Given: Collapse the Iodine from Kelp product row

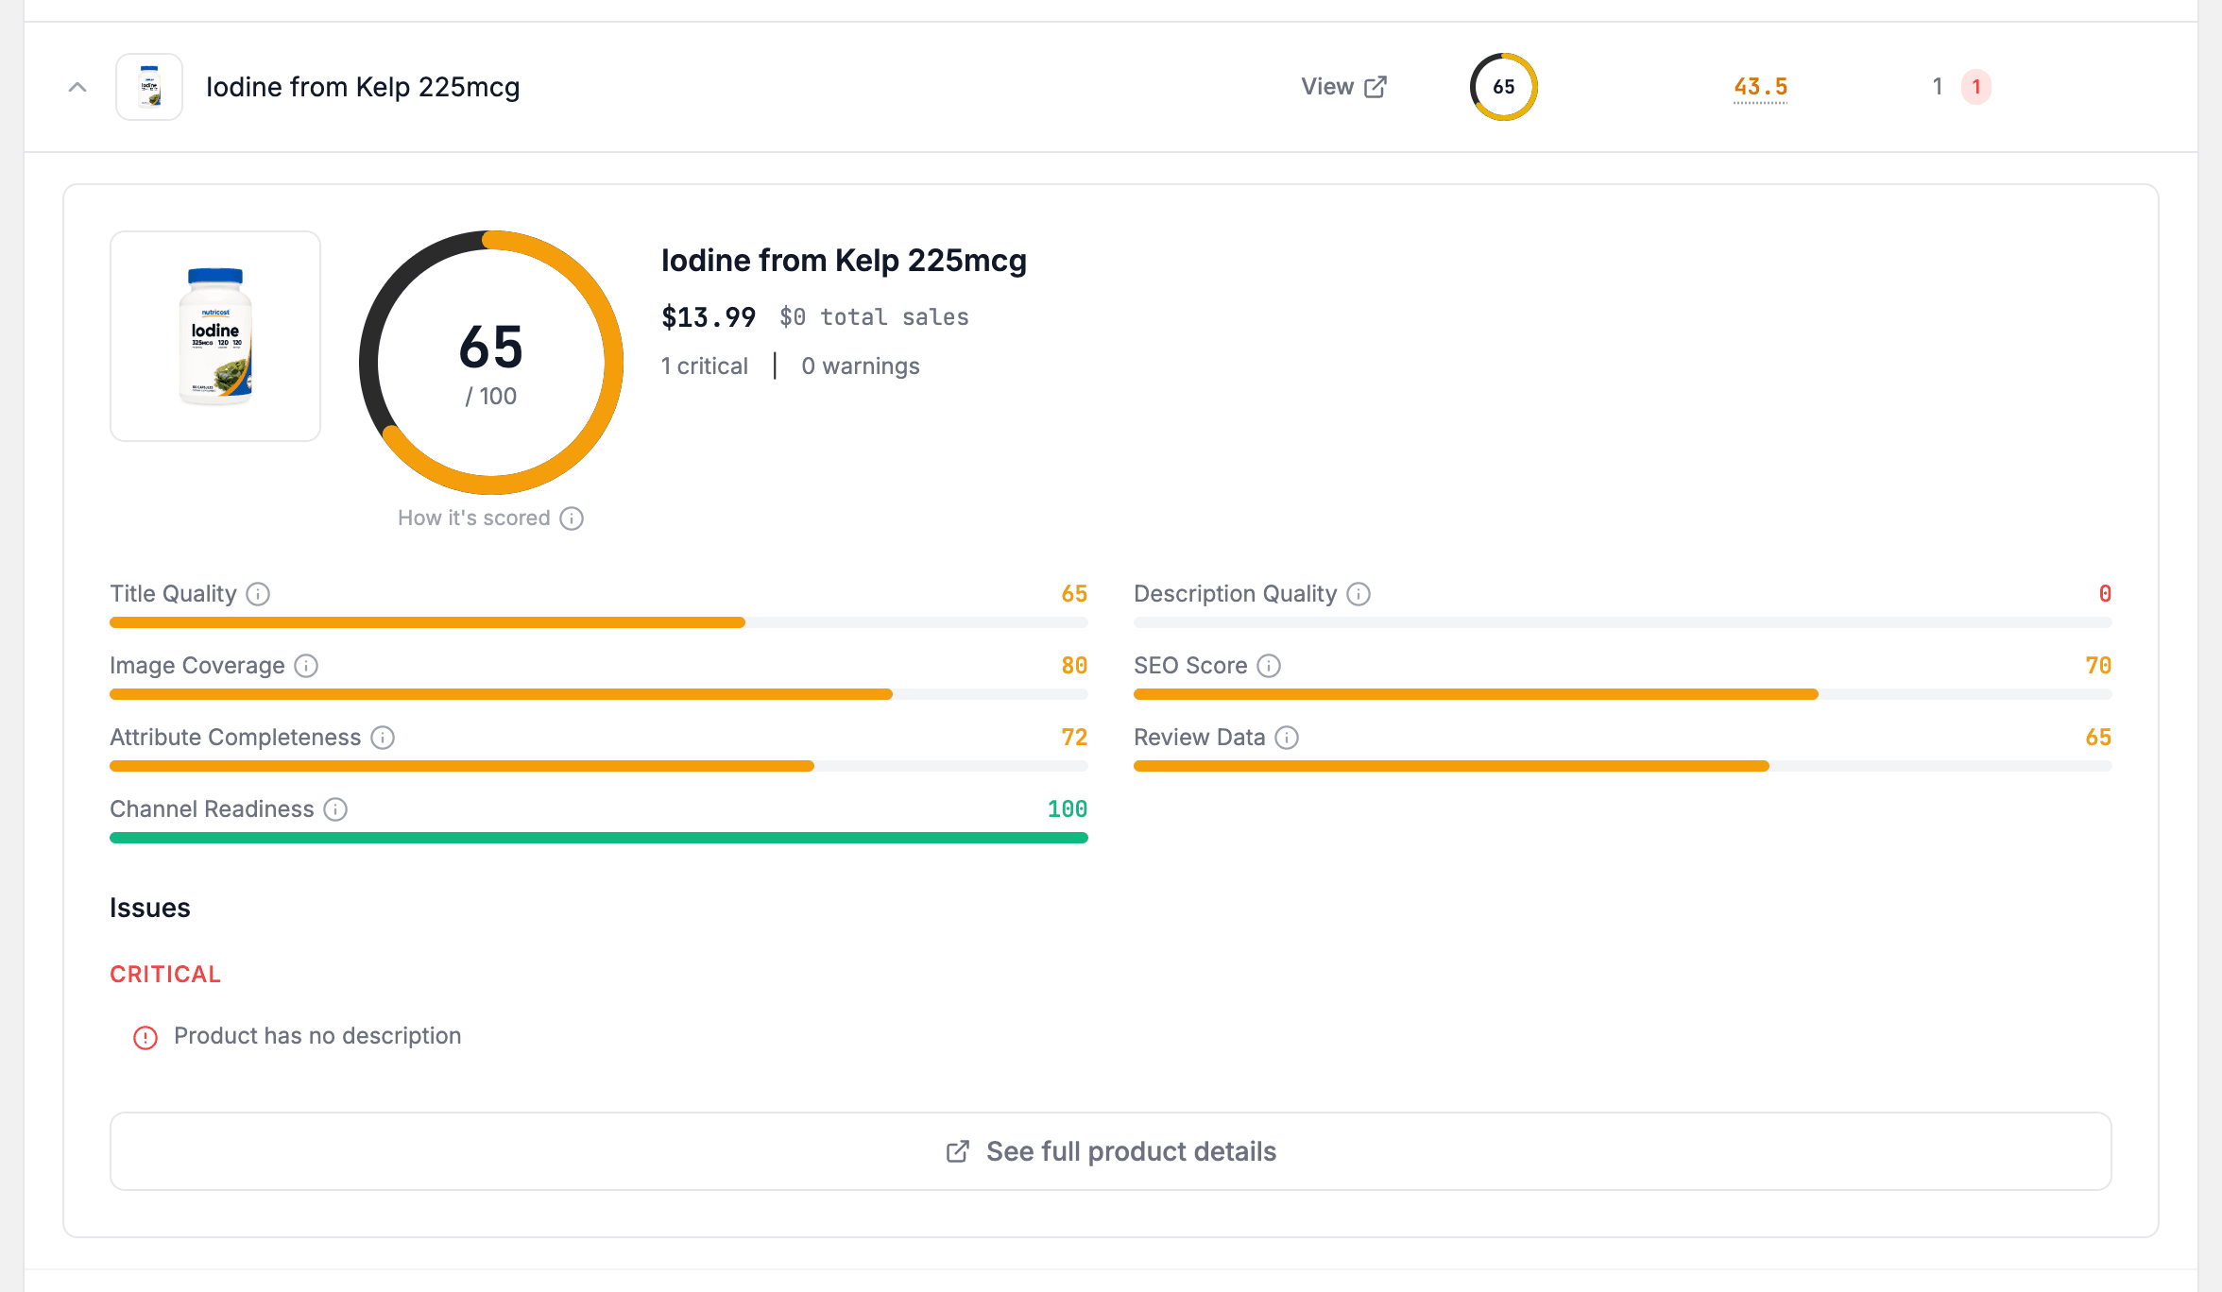Looking at the screenshot, I should (77, 87).
